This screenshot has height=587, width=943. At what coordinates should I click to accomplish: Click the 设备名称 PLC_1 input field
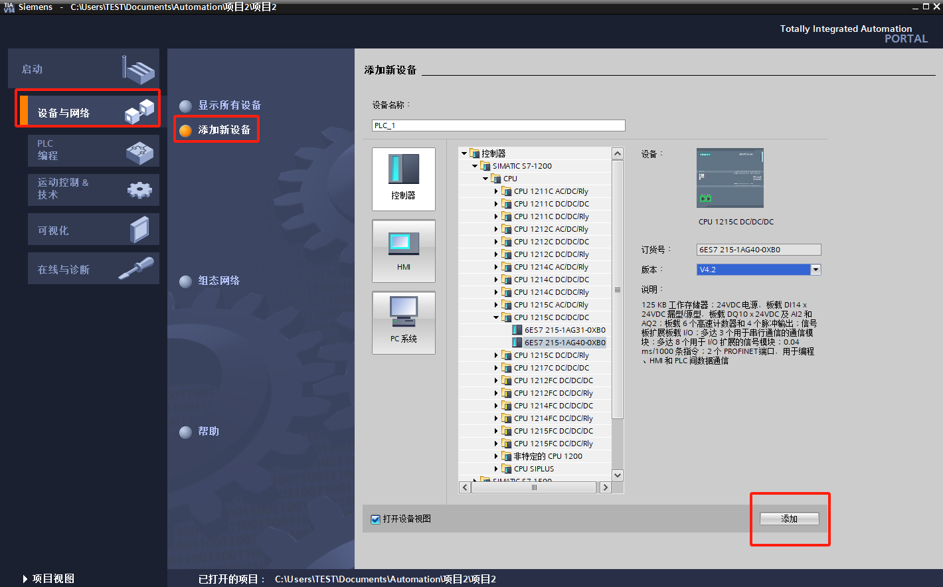(x=499, y=126)
